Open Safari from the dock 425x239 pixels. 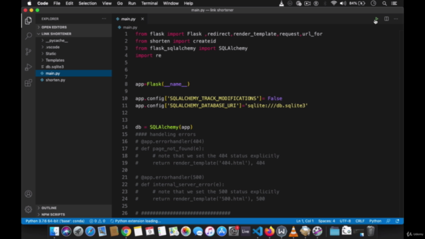[90, 231]
